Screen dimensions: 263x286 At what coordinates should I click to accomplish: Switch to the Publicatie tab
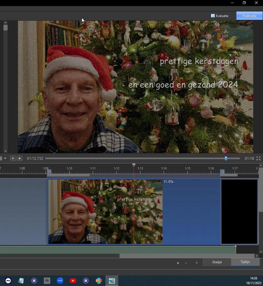pos(249,16)
